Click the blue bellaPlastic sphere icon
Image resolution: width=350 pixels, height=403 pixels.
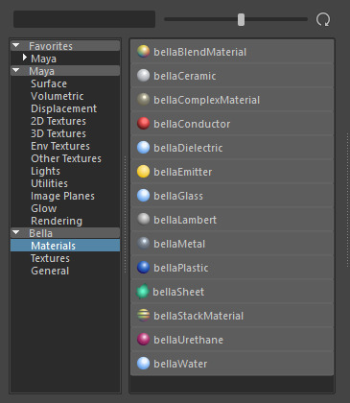click(143, 268)
